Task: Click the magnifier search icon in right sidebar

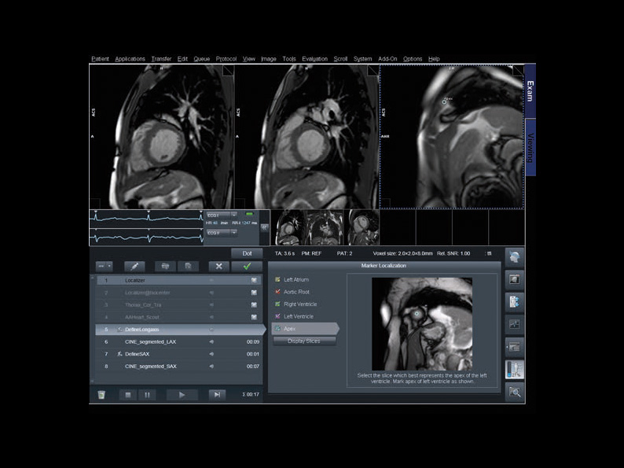Action: [x=515, y=392]
